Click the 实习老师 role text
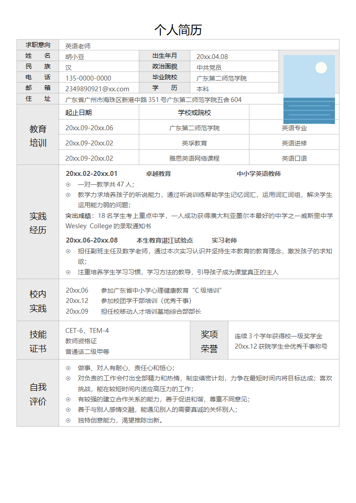Viewport: 356px width, 503px height. pyautogui.click(x=224, y=240)
